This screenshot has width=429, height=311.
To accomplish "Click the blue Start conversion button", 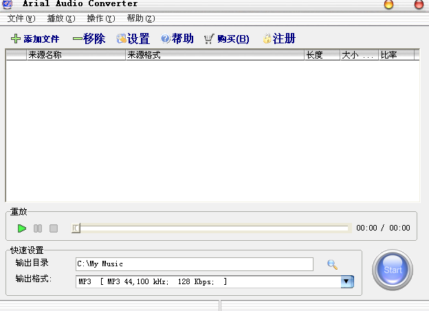I will [x=393, y=270].
